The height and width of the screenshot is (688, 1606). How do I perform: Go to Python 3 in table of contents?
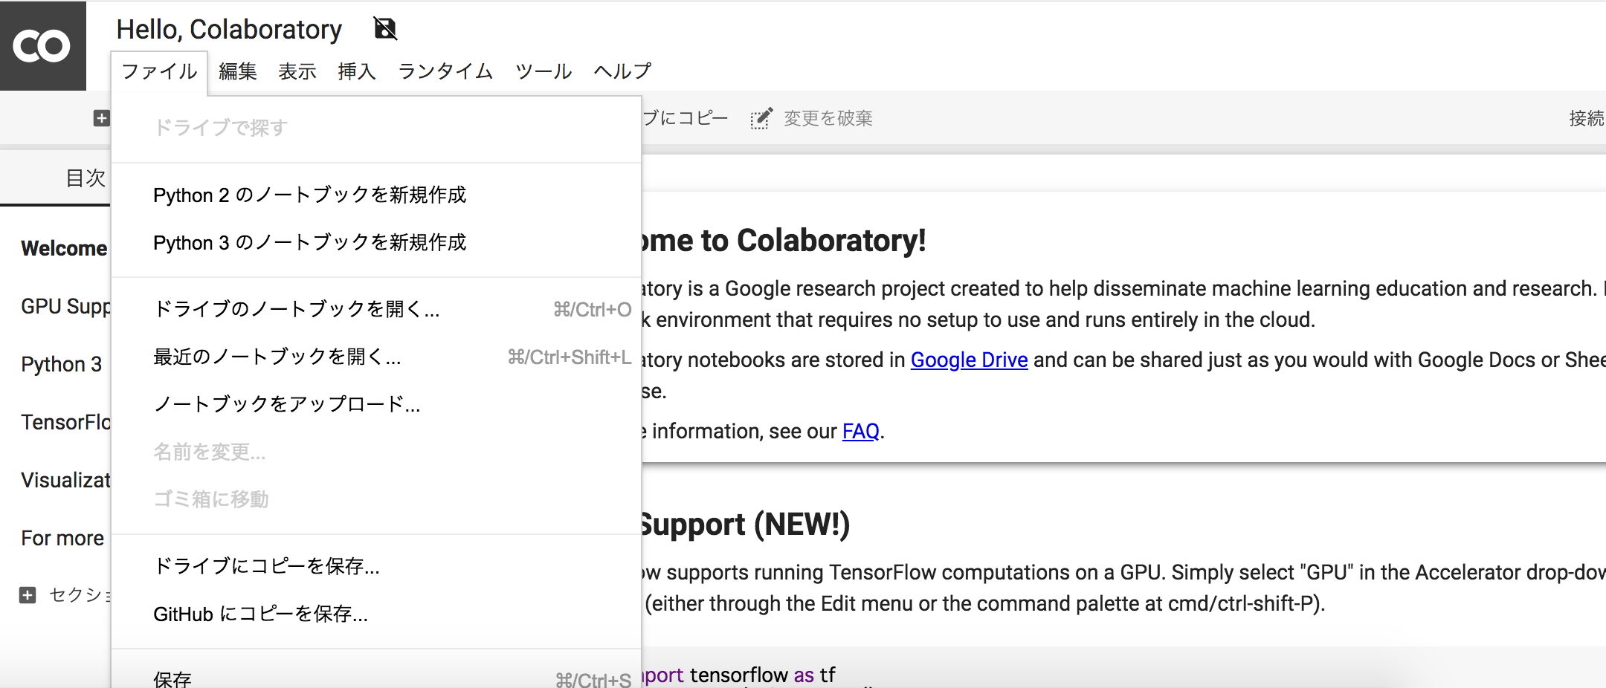[x=62, y=364]
